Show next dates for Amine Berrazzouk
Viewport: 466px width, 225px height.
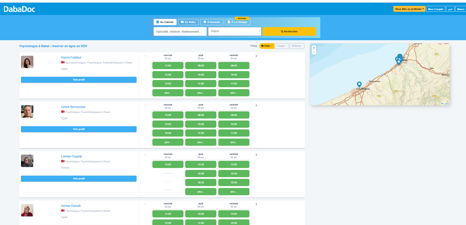tap(256, 105)
